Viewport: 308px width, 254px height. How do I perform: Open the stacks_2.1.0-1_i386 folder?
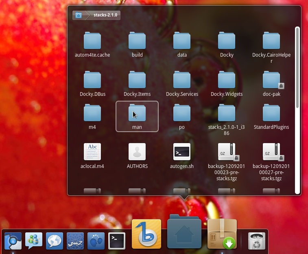(x=227, y=120)
